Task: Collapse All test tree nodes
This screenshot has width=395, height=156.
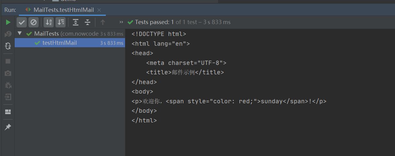Action: (88, 22)
